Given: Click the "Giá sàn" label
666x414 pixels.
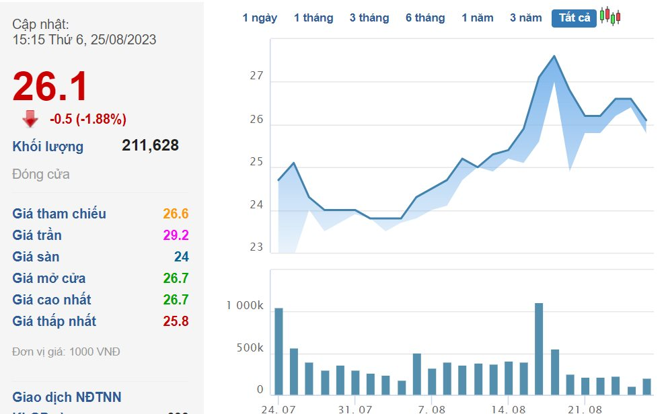Looking at the screenshot, I should coord(36,257).
